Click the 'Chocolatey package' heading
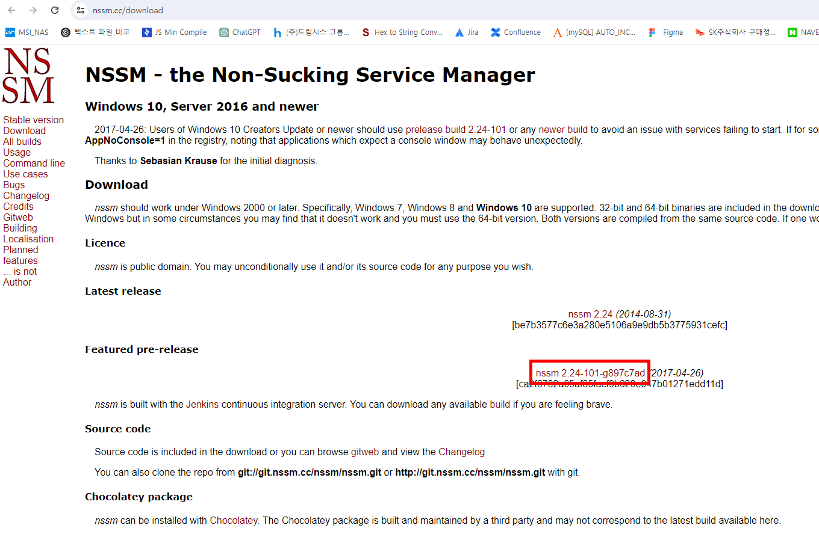The width and height of the screenshot is (819, 549). [x=139, y=497]
